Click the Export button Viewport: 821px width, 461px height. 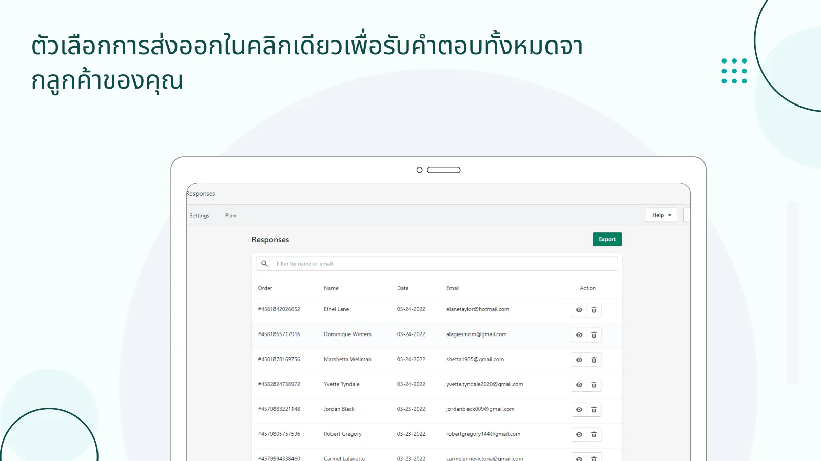point(607,239)
